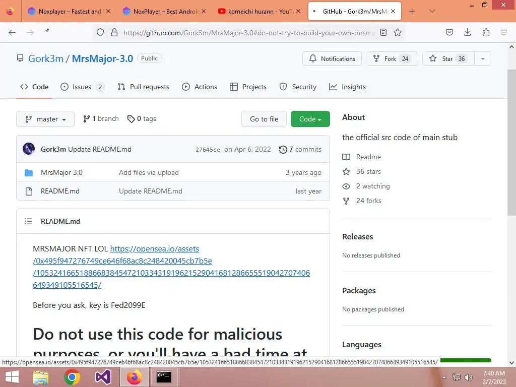View the 0 tags link

142,119
